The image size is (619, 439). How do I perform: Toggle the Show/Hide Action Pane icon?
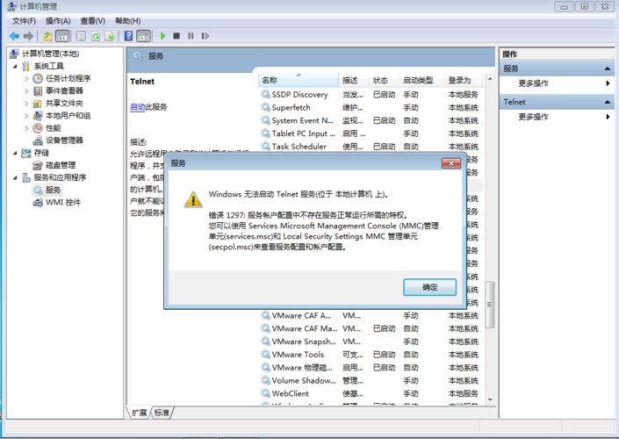(144, 36)
